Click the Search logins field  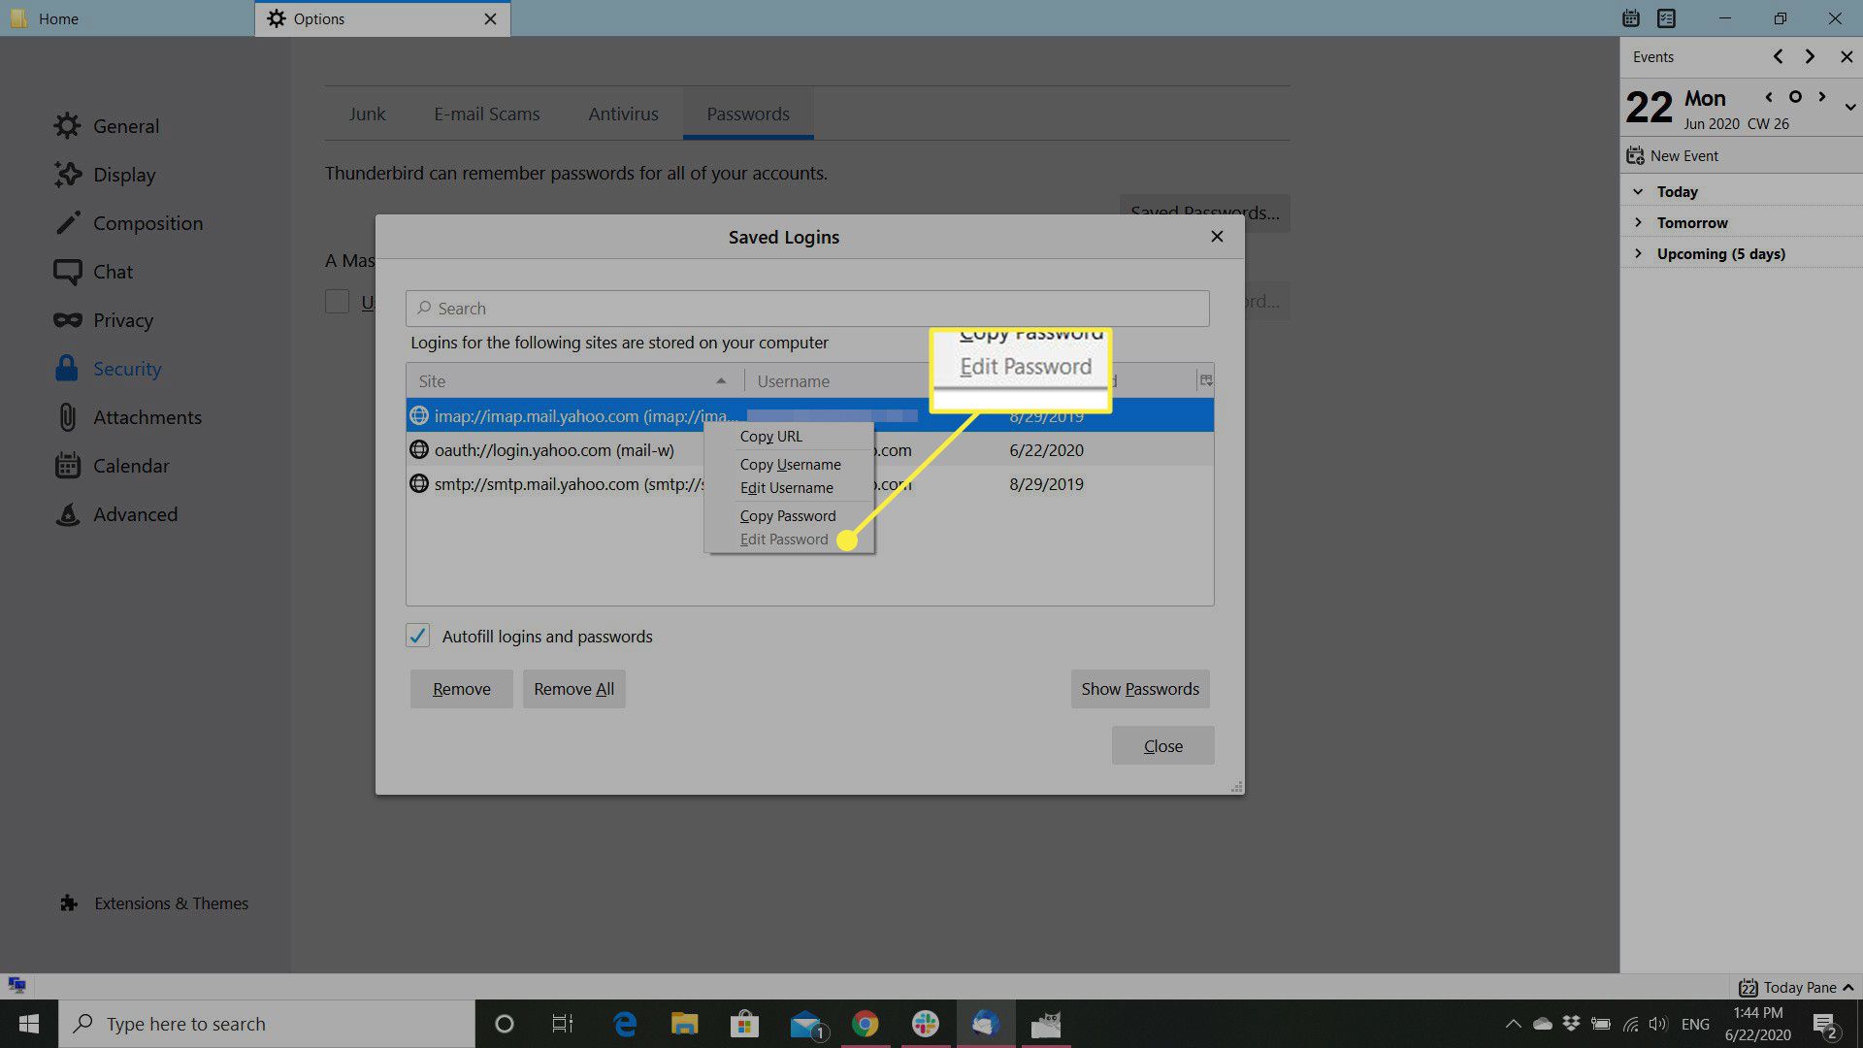click(807, 309)
